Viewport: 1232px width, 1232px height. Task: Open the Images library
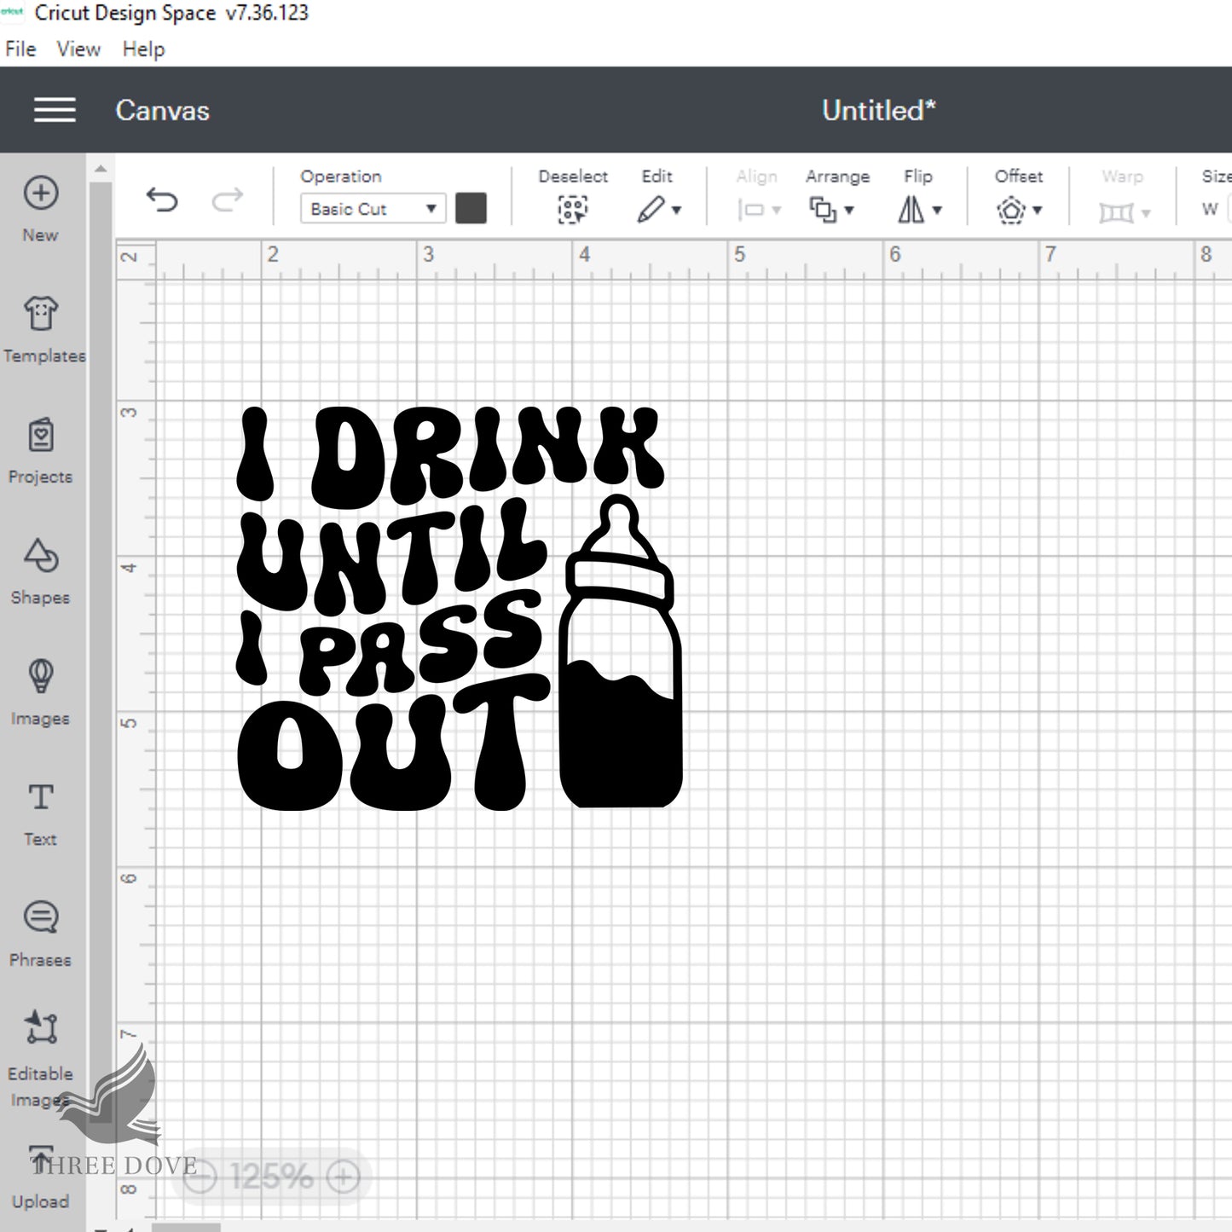40,693
